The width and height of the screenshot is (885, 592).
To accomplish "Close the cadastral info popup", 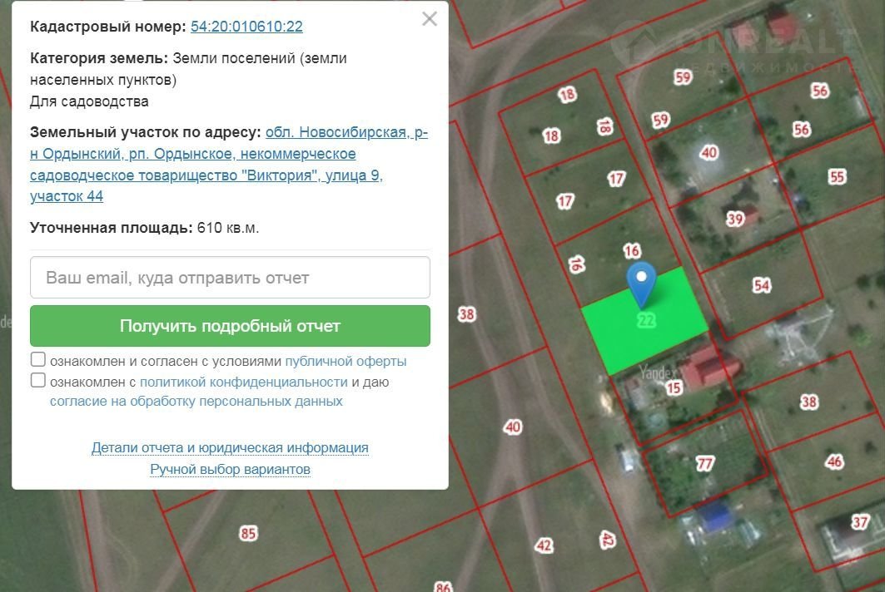I will (430, 19).
